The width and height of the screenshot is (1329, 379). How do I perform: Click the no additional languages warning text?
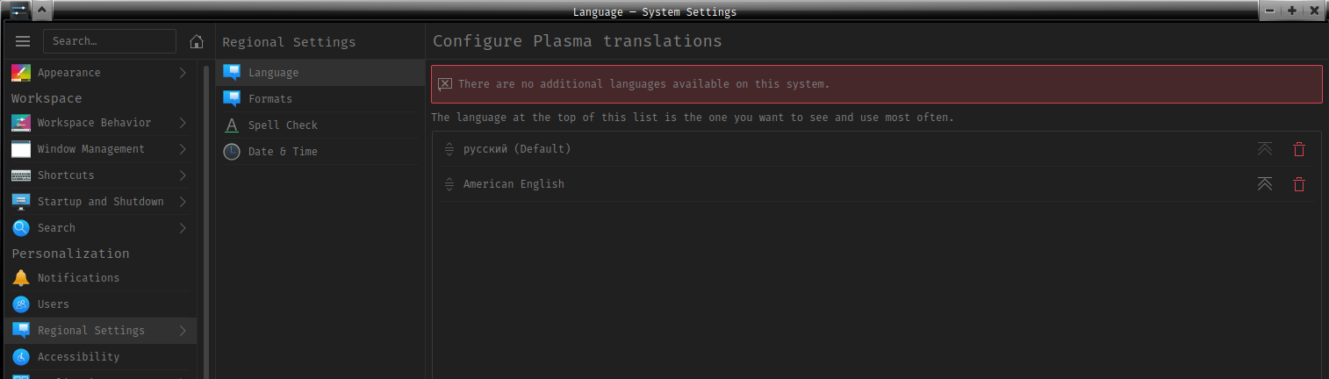click(643, 84)
